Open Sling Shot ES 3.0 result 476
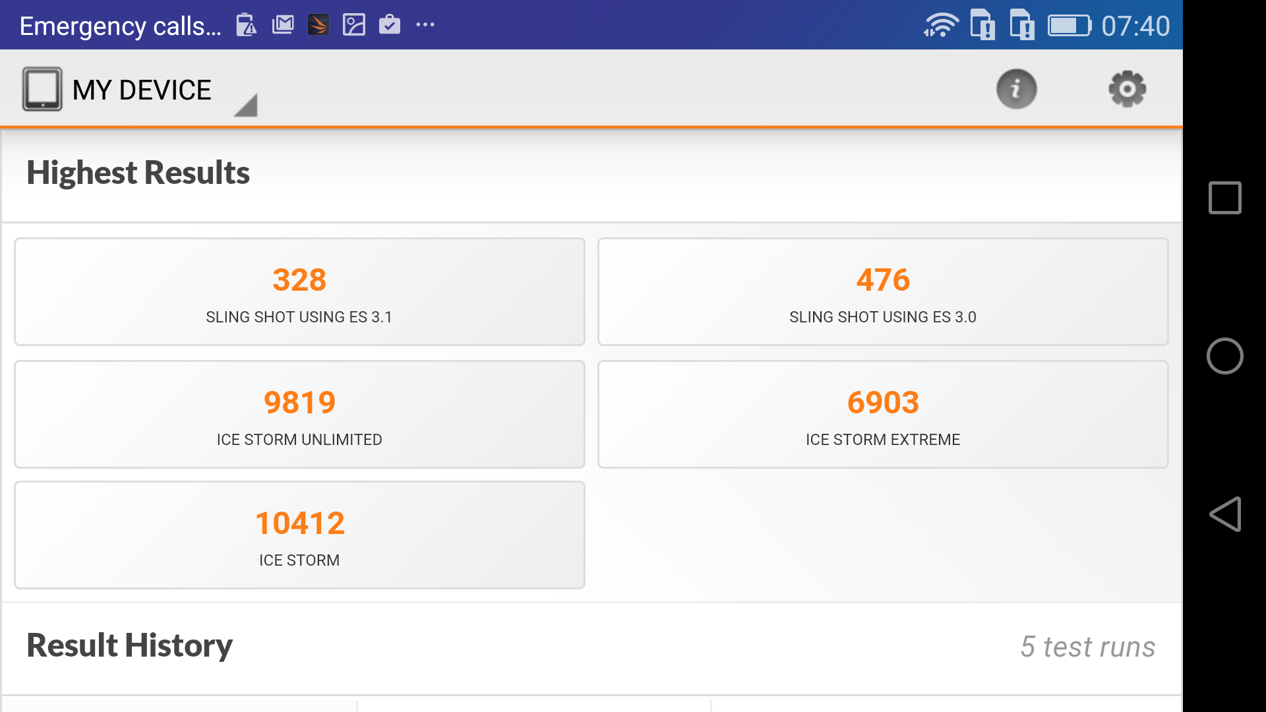1266x712 pixels. pos(883,292)
